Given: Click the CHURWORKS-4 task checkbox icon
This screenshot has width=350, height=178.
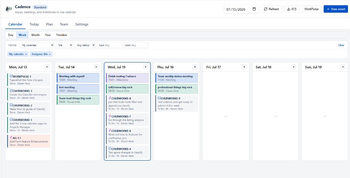Looking at the screenshot, I should (110, 149).
